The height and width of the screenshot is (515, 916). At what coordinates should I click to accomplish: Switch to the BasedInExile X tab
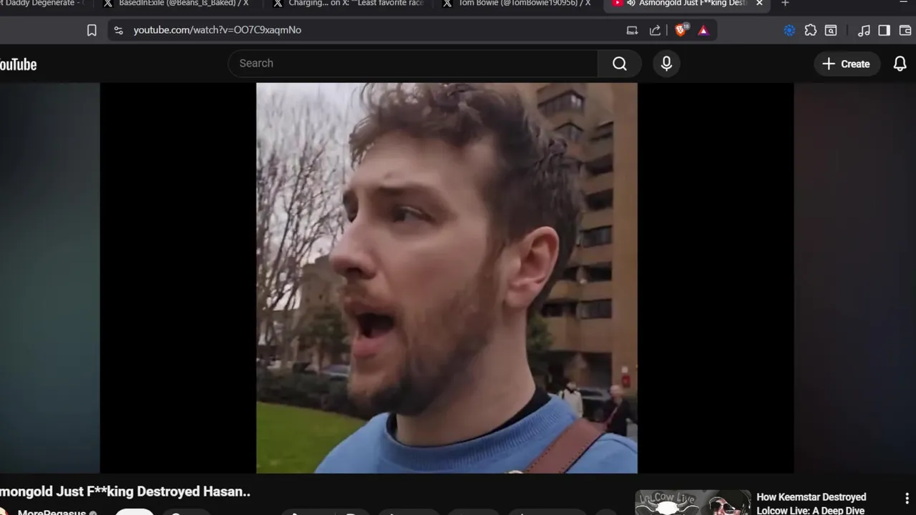point(177,4)
